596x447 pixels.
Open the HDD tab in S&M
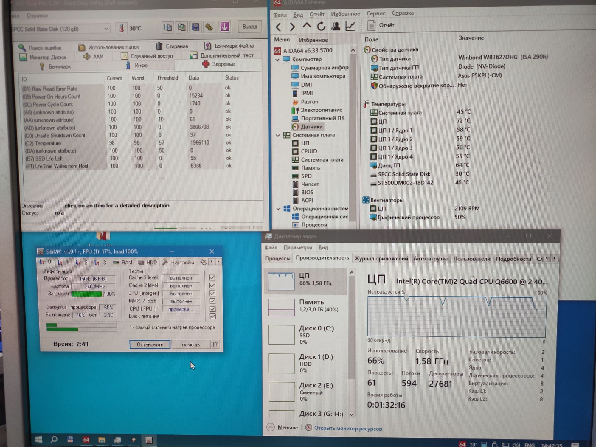click(x=147, y=262)
